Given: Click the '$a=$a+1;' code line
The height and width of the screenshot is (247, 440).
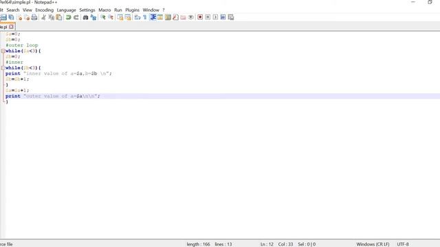Looking at the screenshot, I should click(17, 91).
